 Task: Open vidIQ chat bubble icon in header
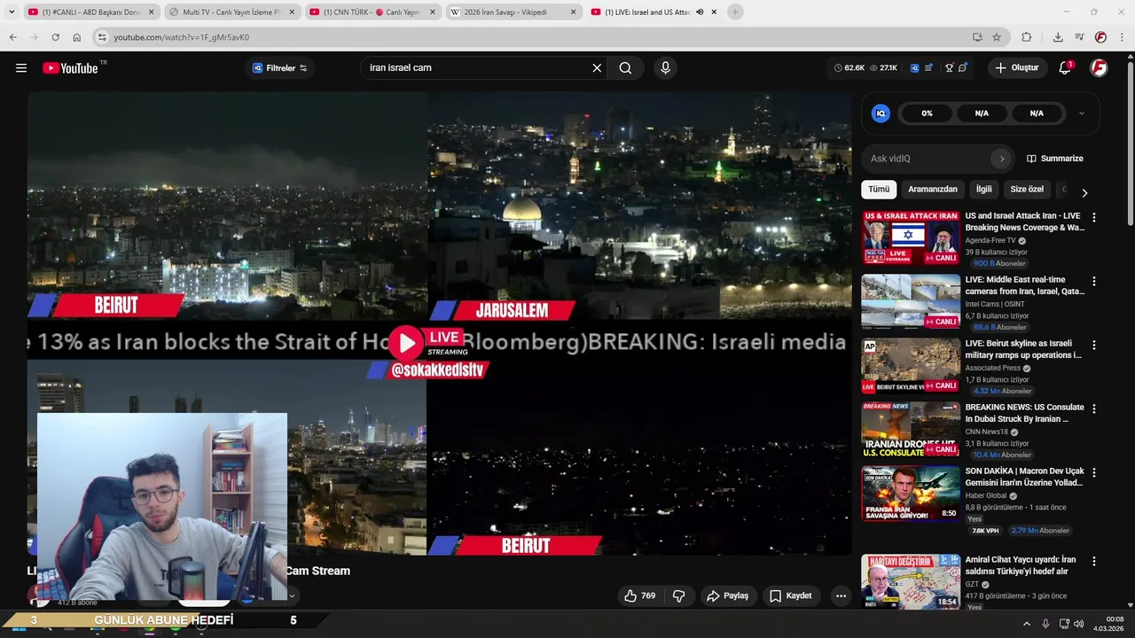tap(963, 68)
